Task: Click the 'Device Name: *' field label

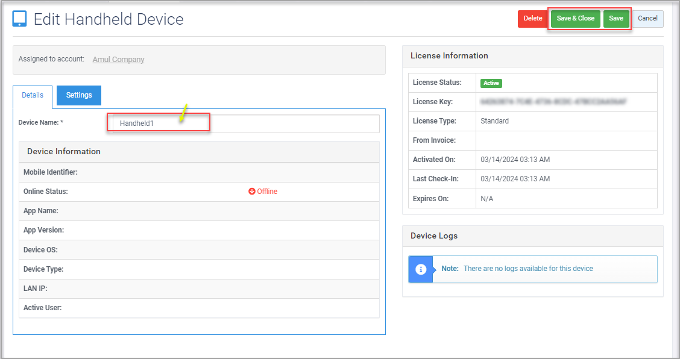Action: tap(41, 122)
